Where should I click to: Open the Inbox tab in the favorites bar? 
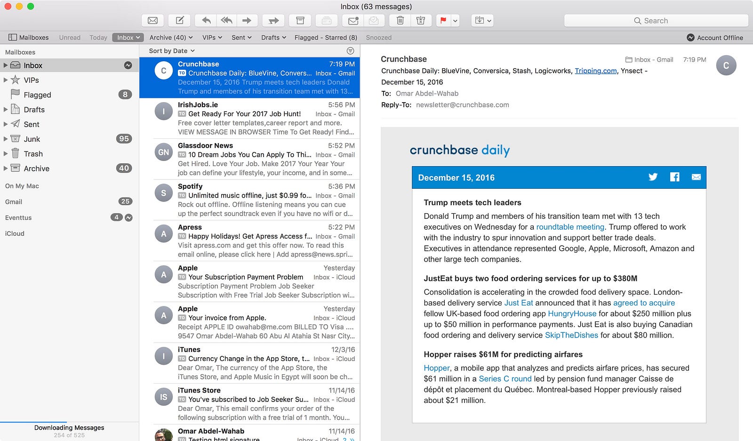tap(128, 38)
